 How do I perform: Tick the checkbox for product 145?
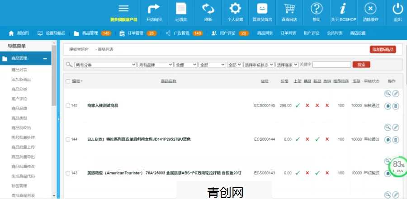point(68,105)
